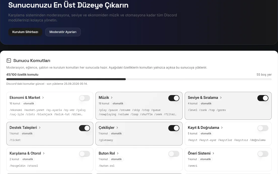Open the Destek Talepleri title
Screen dimensions: 278x174
tap(23, 128)
